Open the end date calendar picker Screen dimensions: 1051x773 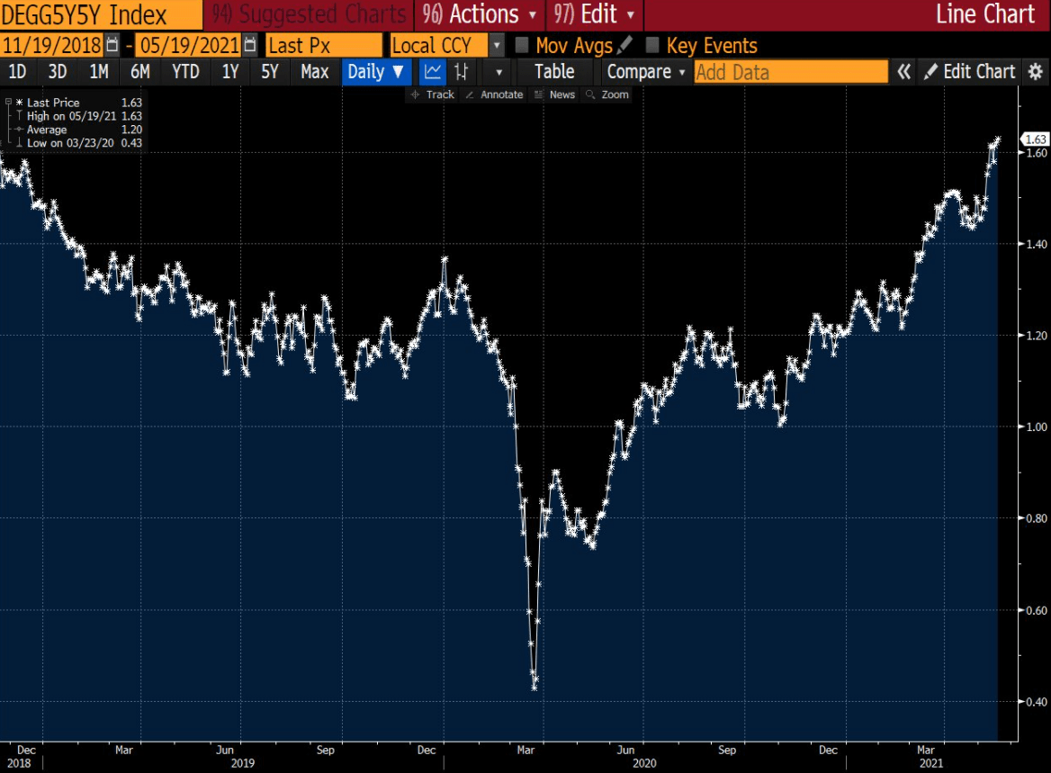pos(249,45)
